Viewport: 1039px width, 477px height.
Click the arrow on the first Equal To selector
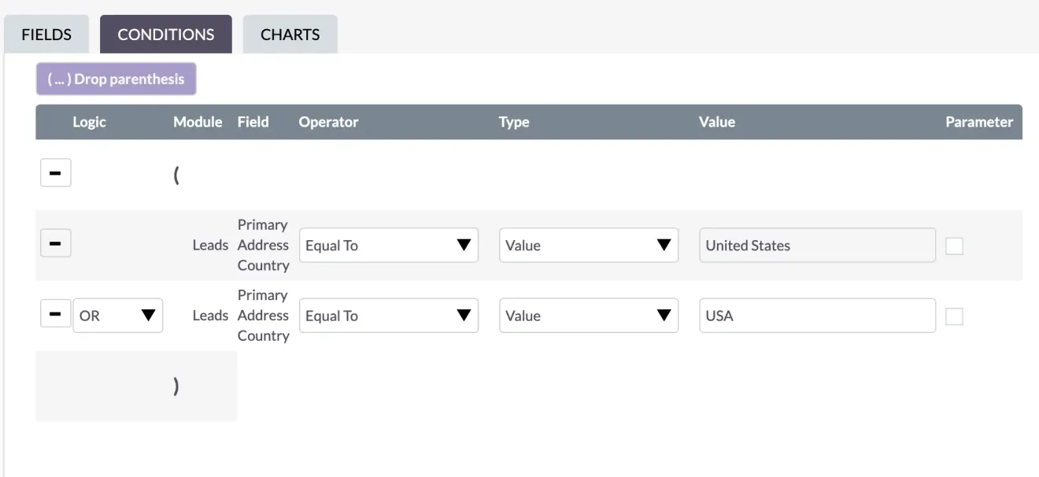click(x=466, y=245)
